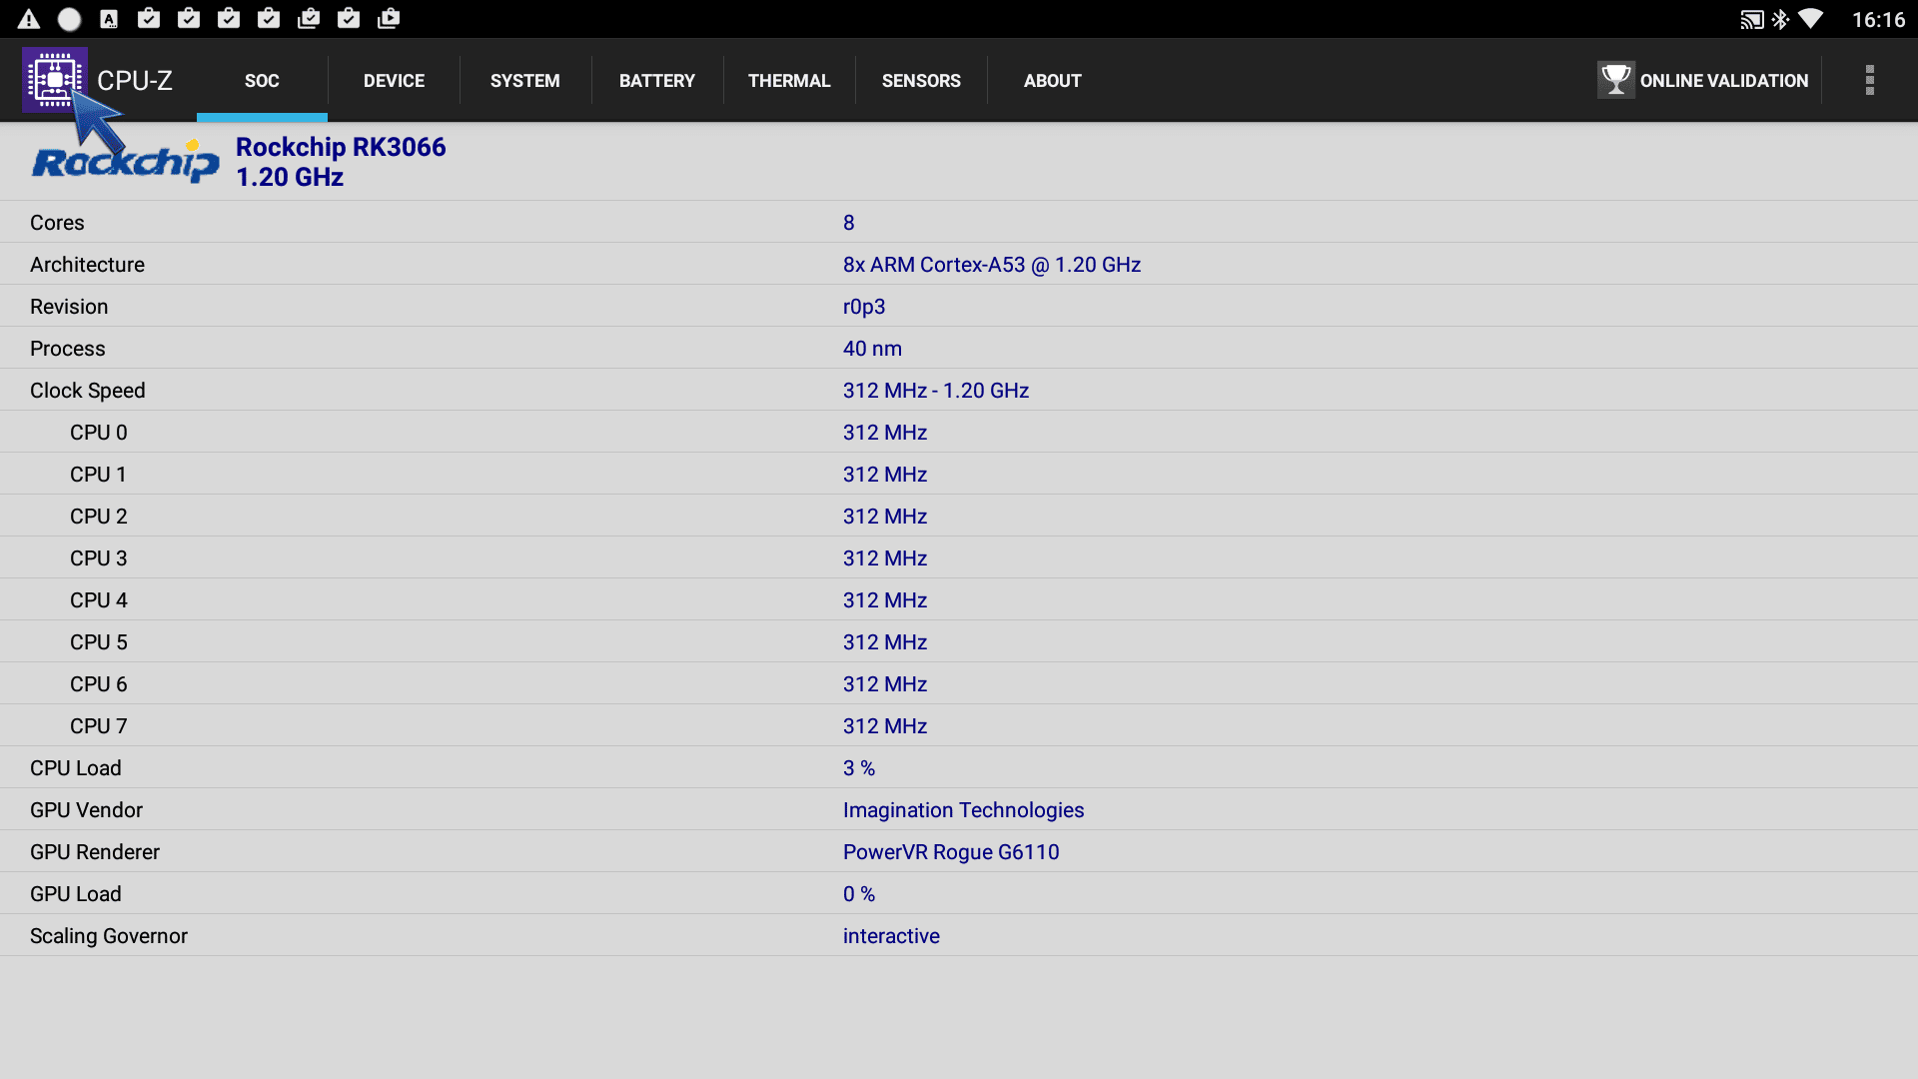Tap the 16:16 clock in status bar
This screenshot has width=1918, height=1079.
[1878, 20]
